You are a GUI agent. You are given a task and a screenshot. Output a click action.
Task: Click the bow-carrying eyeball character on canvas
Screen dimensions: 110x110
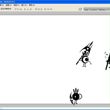coord(76,97)
